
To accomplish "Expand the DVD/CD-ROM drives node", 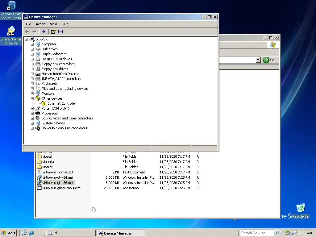I will [x=32, y=59].
